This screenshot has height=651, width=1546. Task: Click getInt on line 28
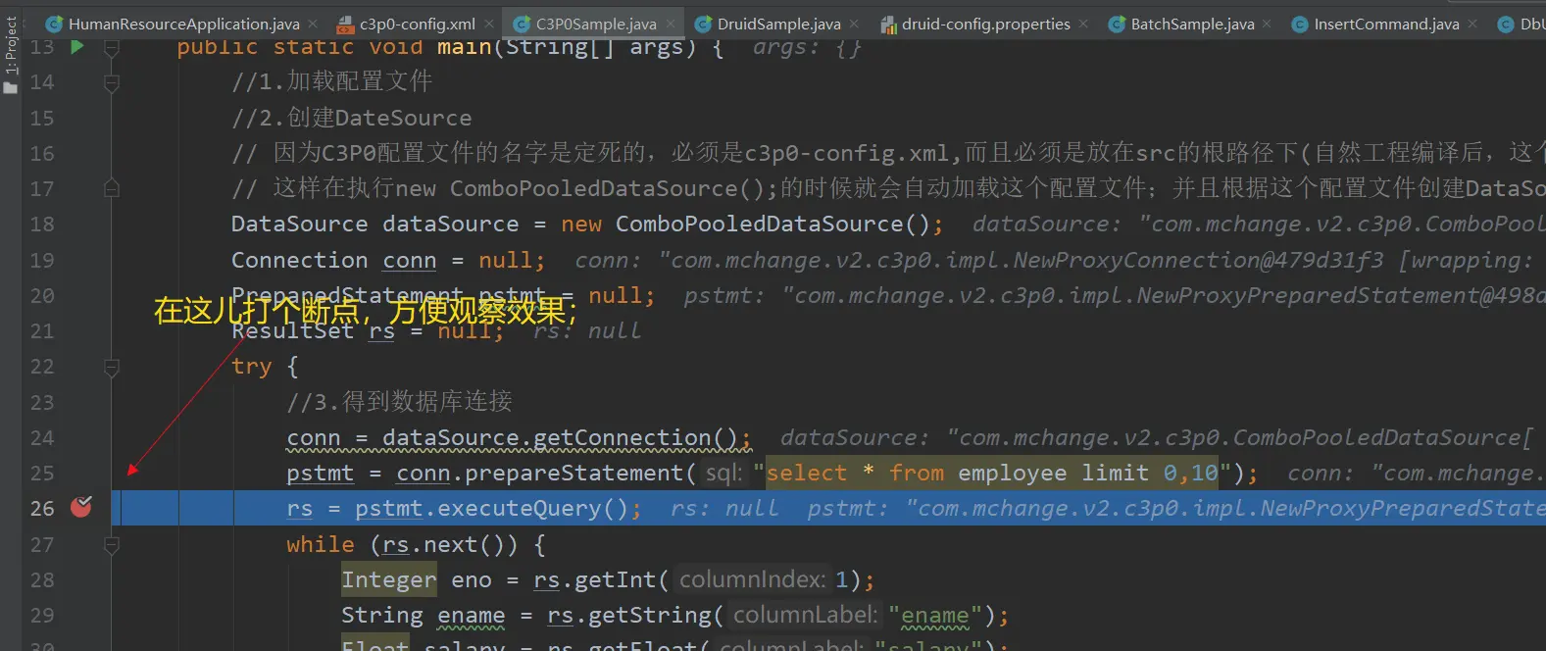point(615,580)
